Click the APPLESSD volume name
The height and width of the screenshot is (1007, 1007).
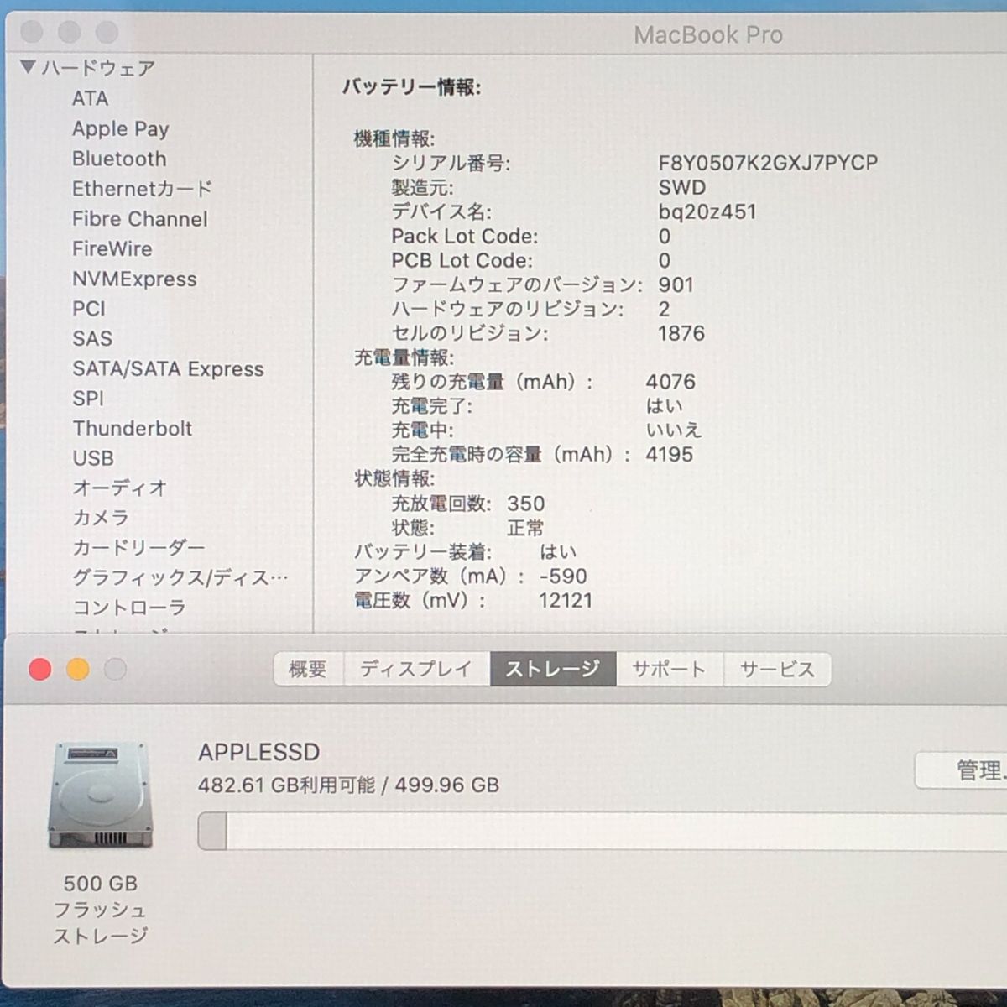tap(259, 752)
